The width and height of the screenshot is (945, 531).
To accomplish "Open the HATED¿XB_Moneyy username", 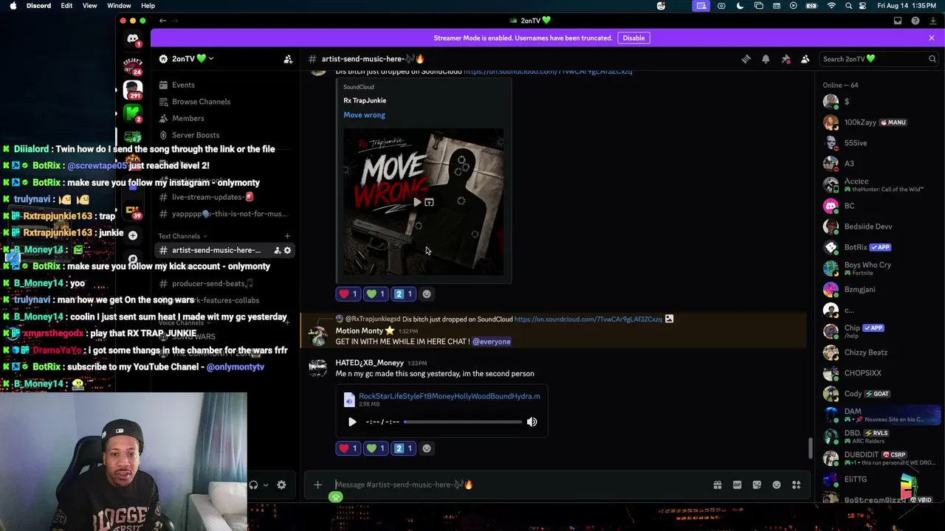I will pos(370,363).
